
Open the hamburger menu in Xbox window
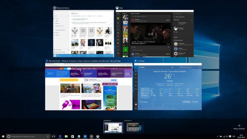[118, 14]
